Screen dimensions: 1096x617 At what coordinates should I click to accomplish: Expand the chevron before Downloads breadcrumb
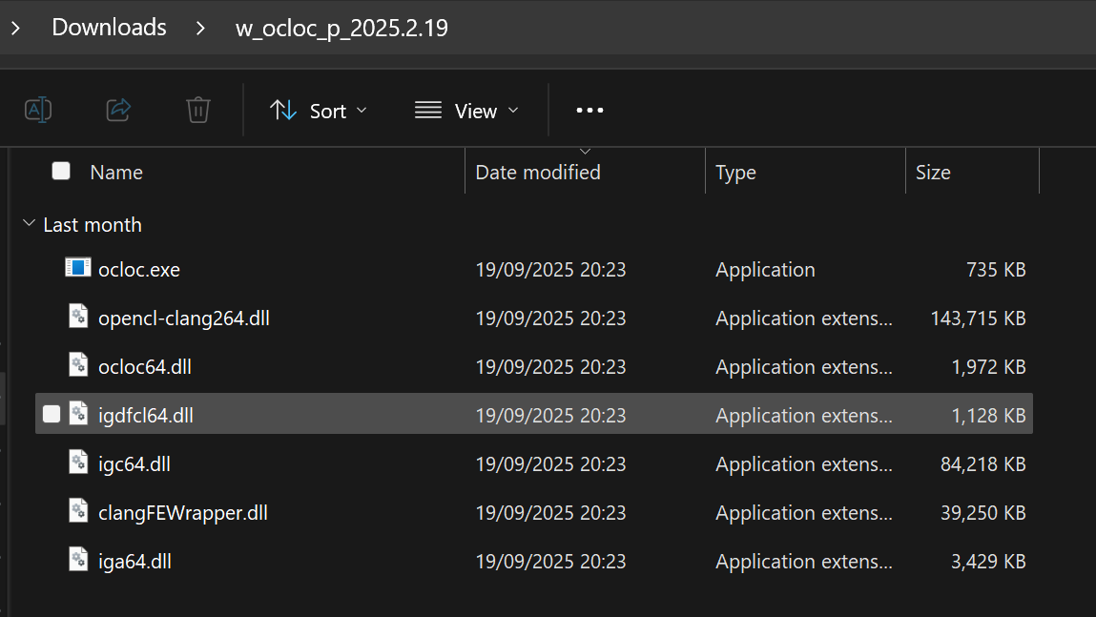tap(15, 28)
